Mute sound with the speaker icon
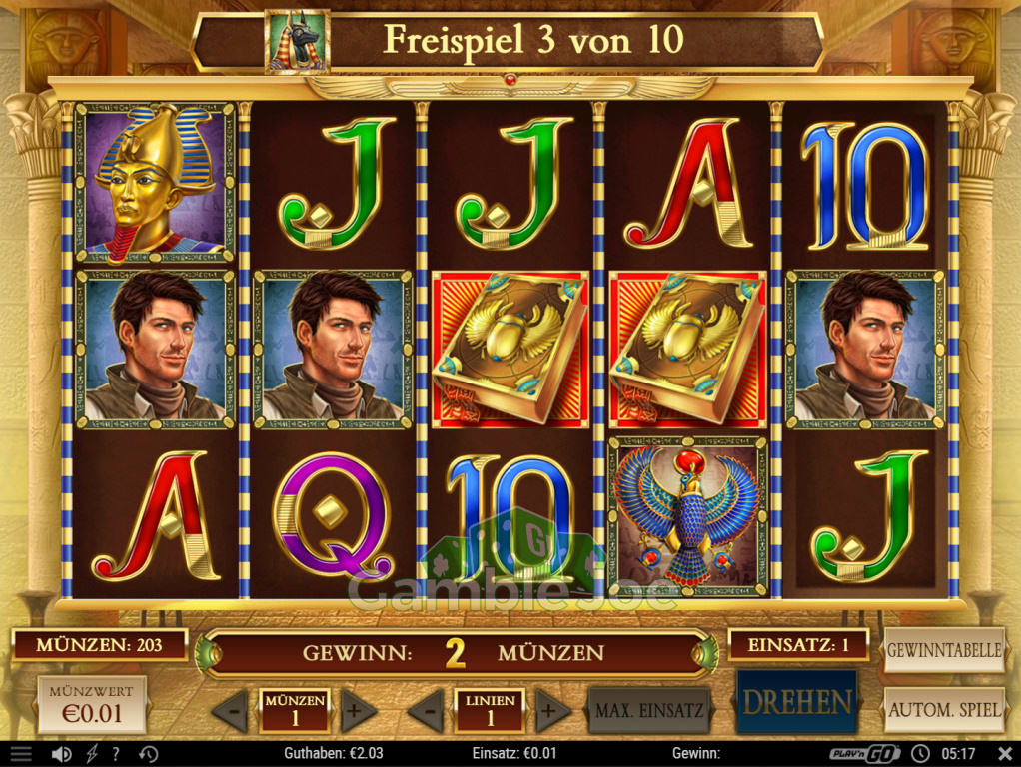The width and height of the screenshot is (1021, 767). (x=62, y=754)
